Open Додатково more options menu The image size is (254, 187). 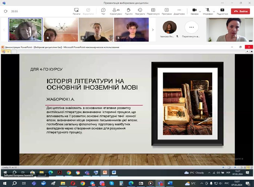pos(179,11)
